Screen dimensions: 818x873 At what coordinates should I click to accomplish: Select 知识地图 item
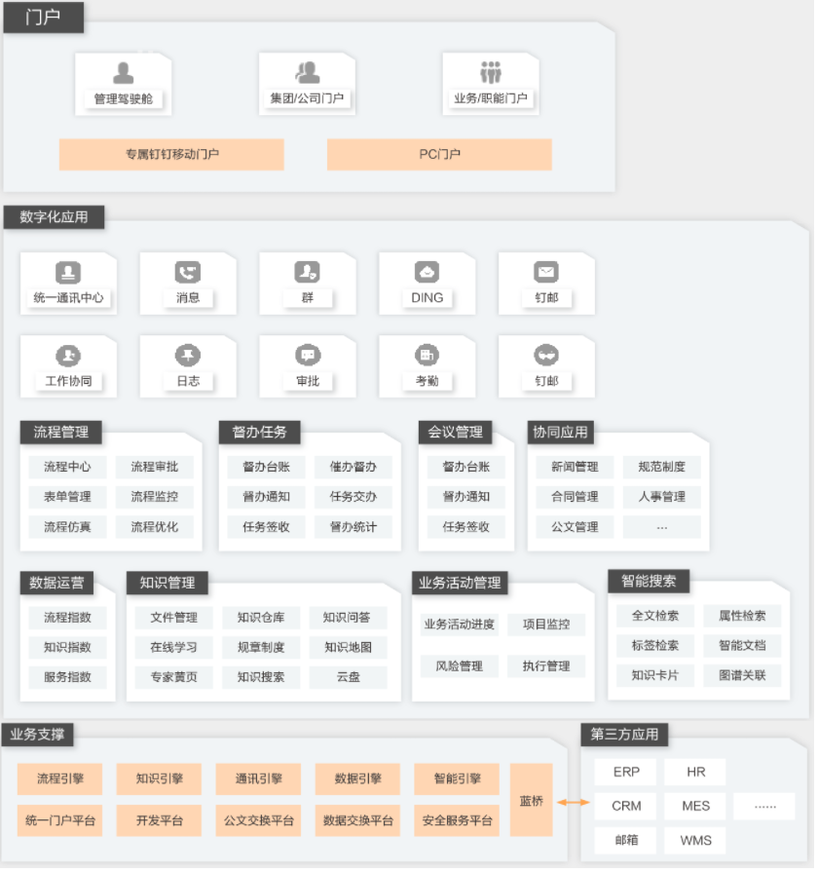[349, 650]
